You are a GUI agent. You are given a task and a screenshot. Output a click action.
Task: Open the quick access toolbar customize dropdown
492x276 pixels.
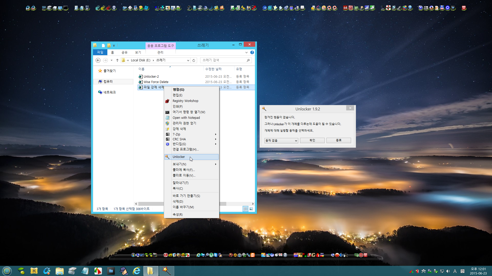coord(114,46)
